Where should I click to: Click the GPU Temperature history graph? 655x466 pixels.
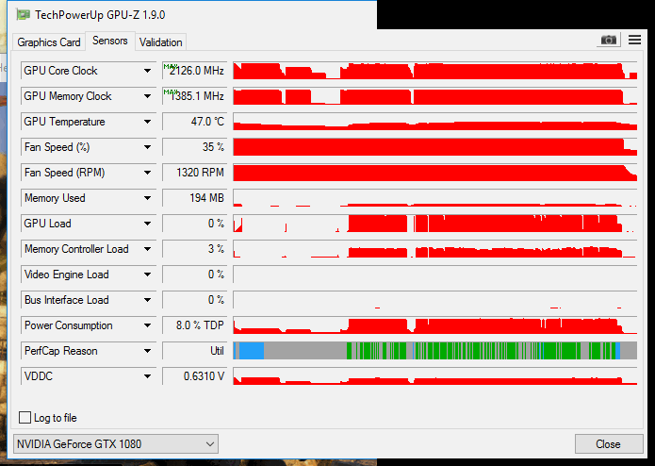[x=434, y=122]
